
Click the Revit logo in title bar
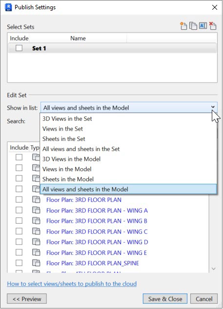pyautogui.click(x=8, y=7)
